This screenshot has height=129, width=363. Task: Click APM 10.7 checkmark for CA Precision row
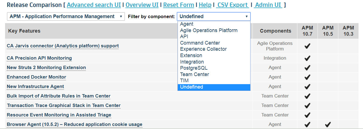307,58
